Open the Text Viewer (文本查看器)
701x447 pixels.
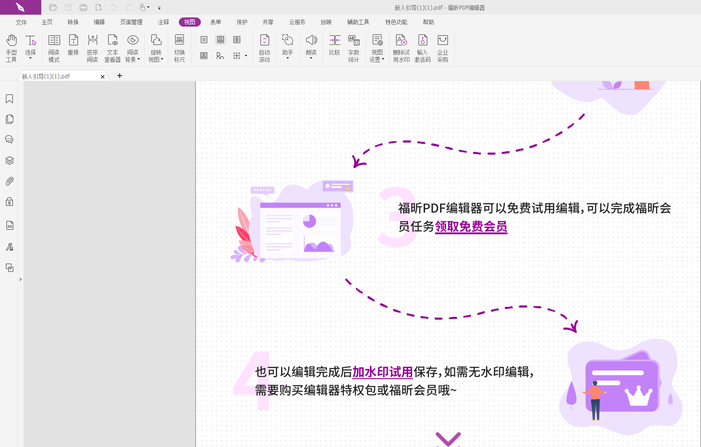112,48
